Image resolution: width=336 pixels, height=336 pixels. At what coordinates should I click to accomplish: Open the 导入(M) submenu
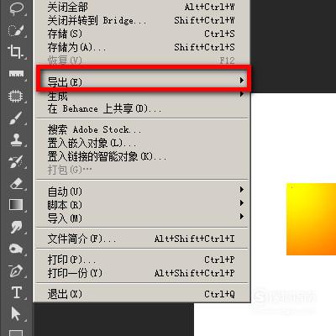pos(142,218)
